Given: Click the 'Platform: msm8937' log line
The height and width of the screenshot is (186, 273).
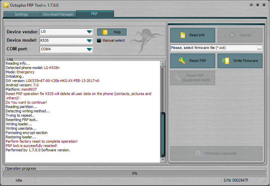Looking at the screenshot, I should pyautogui.click(x=21, y=90).
